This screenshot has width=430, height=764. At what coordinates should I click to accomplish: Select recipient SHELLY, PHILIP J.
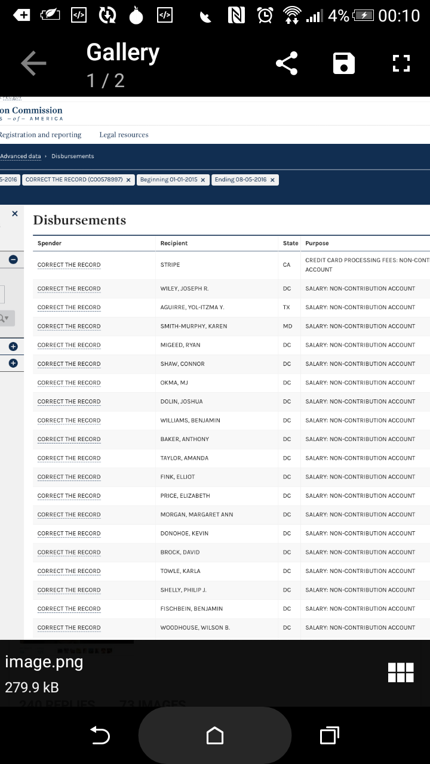tap(183, 590)
